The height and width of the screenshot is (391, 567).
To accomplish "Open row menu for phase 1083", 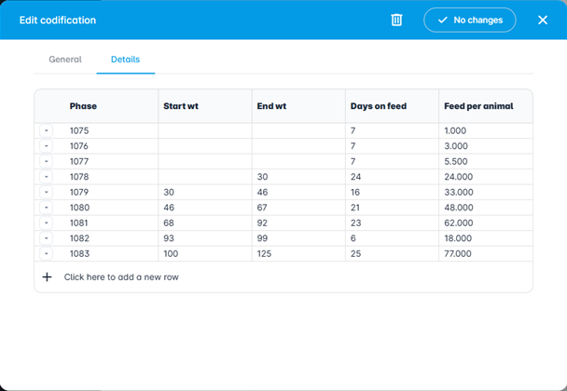I will point(47,253).
